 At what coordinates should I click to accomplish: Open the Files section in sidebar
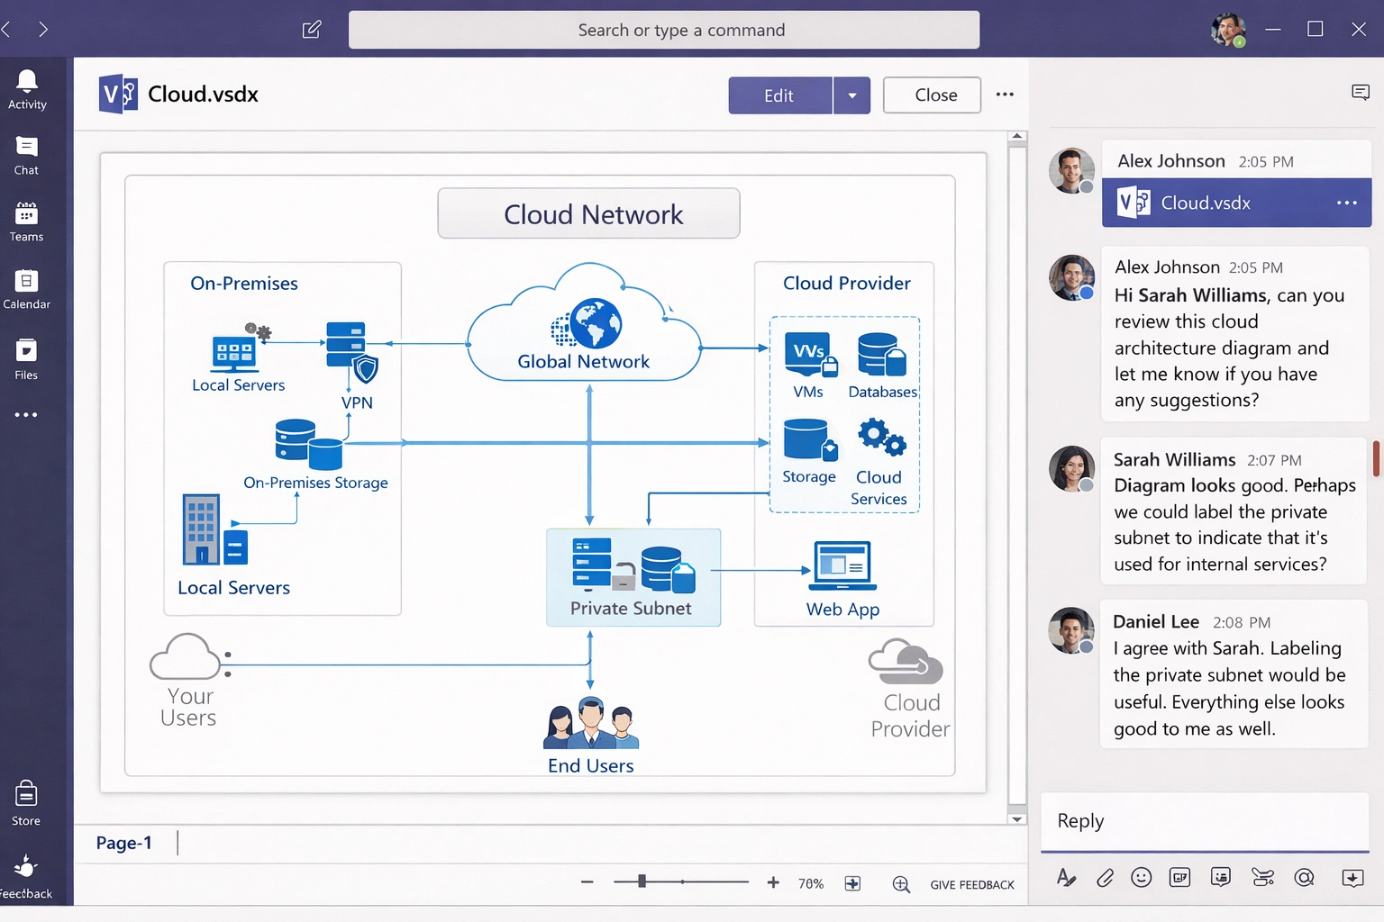24,358
